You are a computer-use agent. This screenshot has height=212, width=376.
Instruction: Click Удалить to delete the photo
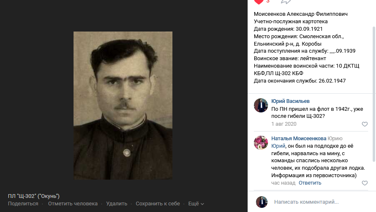coord(117,204)
